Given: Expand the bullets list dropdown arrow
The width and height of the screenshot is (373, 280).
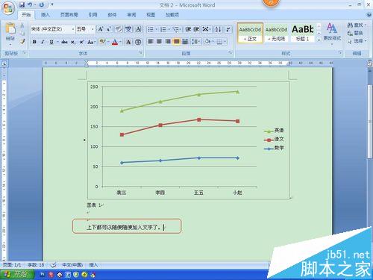Looking at the screenshot, I should pos(157,30).
